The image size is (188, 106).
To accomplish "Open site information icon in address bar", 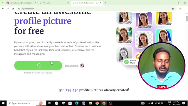I will 19,9.
